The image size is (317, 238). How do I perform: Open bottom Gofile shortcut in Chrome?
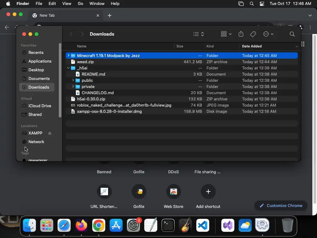(x=139, y=196)
